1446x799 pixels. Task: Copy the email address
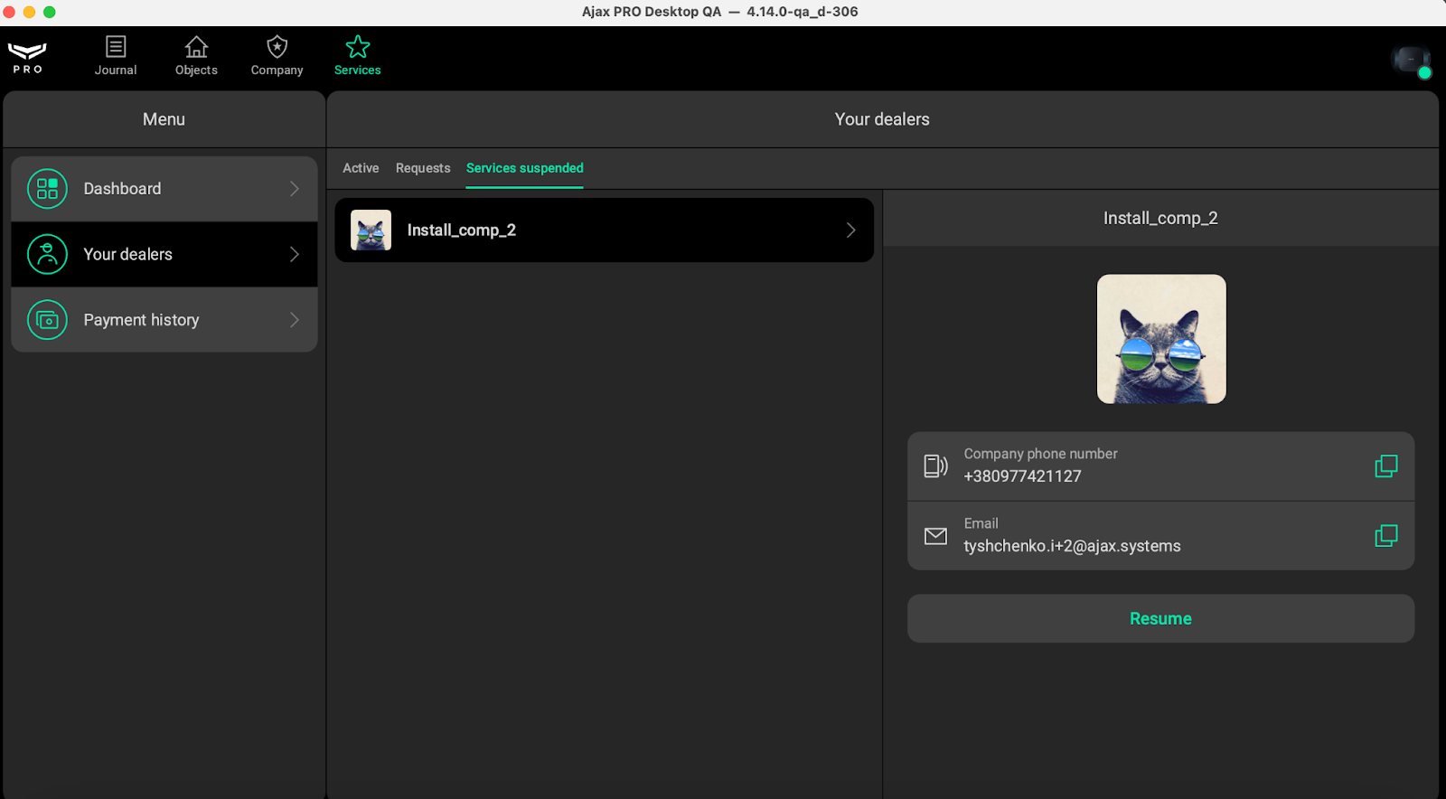(1385, 536)
